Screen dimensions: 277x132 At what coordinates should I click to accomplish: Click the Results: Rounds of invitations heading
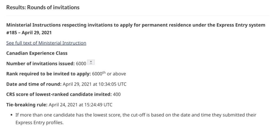click(x=43, y=8)
